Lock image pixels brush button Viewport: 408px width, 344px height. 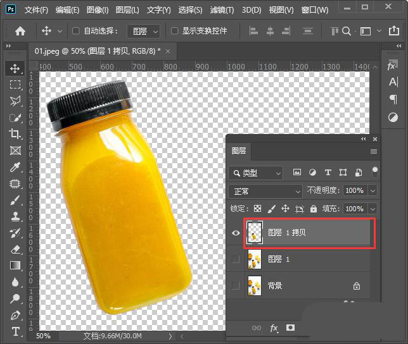pyautogui.click(x=271, y=209)
